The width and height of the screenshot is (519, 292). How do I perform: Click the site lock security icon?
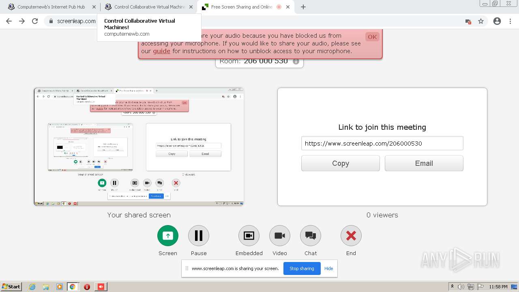[51, 21]
